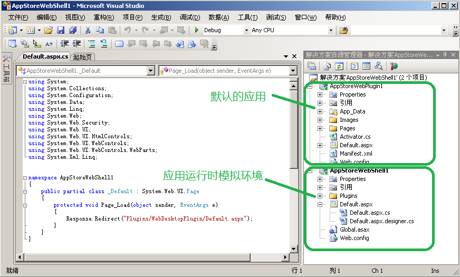Open file using folder toolbar icon
This screenshot has width=460, height=277.
tap(49, 30)
